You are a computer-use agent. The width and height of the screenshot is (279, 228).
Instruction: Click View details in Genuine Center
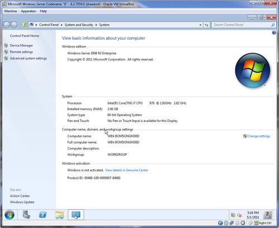click(x=127, y=170)
